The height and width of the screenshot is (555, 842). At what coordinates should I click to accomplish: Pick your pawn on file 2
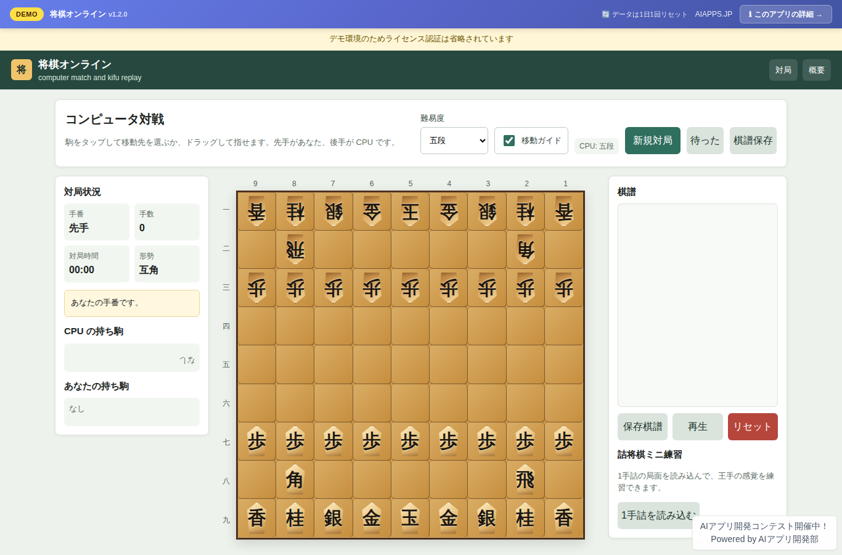tap(526, 442)
